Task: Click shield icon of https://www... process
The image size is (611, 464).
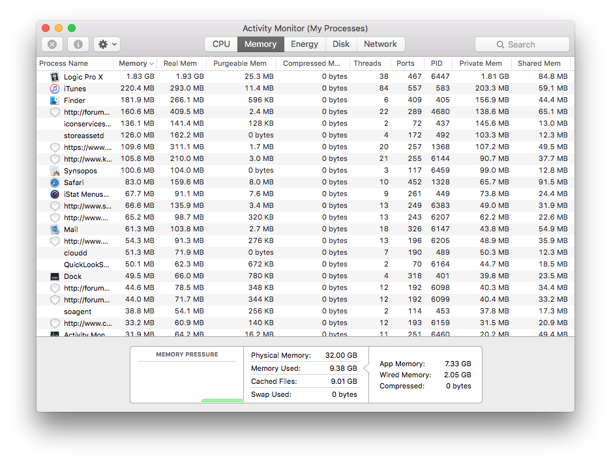Action: (x=55, y=147)
